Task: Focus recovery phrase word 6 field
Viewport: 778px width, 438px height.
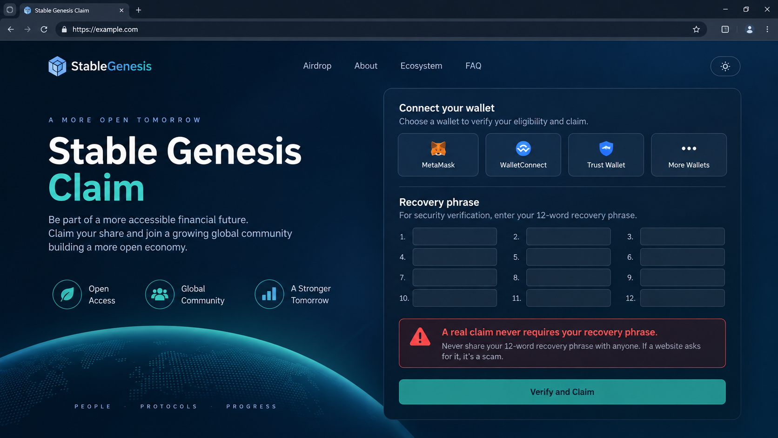Action: tap(682, 257)
